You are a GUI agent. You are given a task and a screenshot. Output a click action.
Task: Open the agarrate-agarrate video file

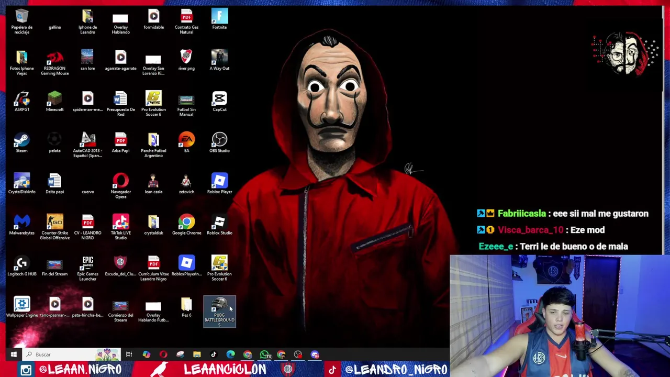pyautogui.click(x=120, y=61)
